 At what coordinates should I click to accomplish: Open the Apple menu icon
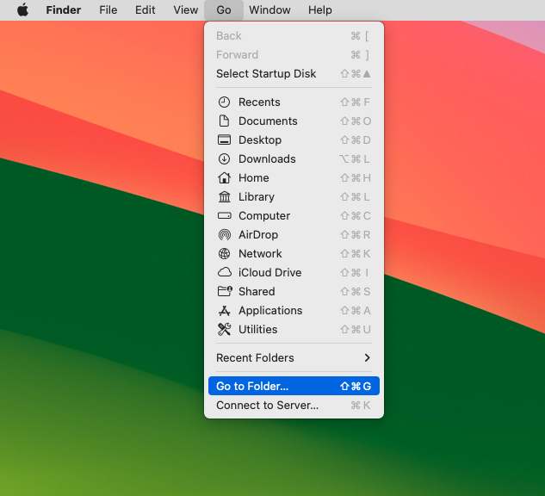(x=23, y=9)
